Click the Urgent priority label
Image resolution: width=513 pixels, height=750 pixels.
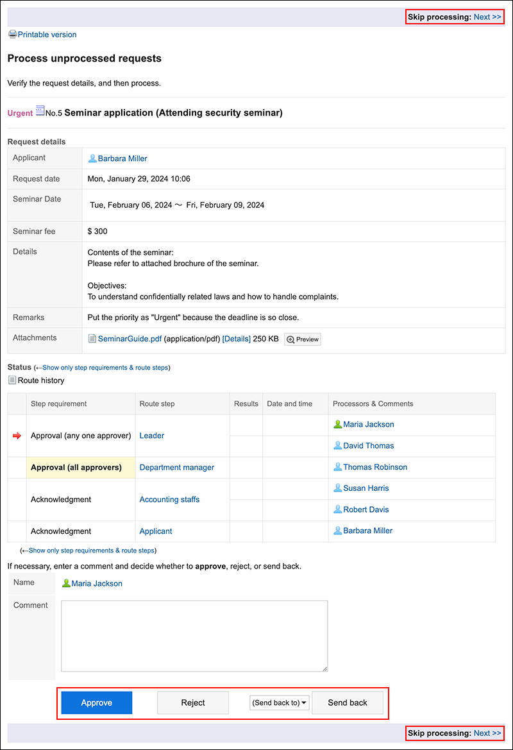pyautogui.click(x=20, y=113)
